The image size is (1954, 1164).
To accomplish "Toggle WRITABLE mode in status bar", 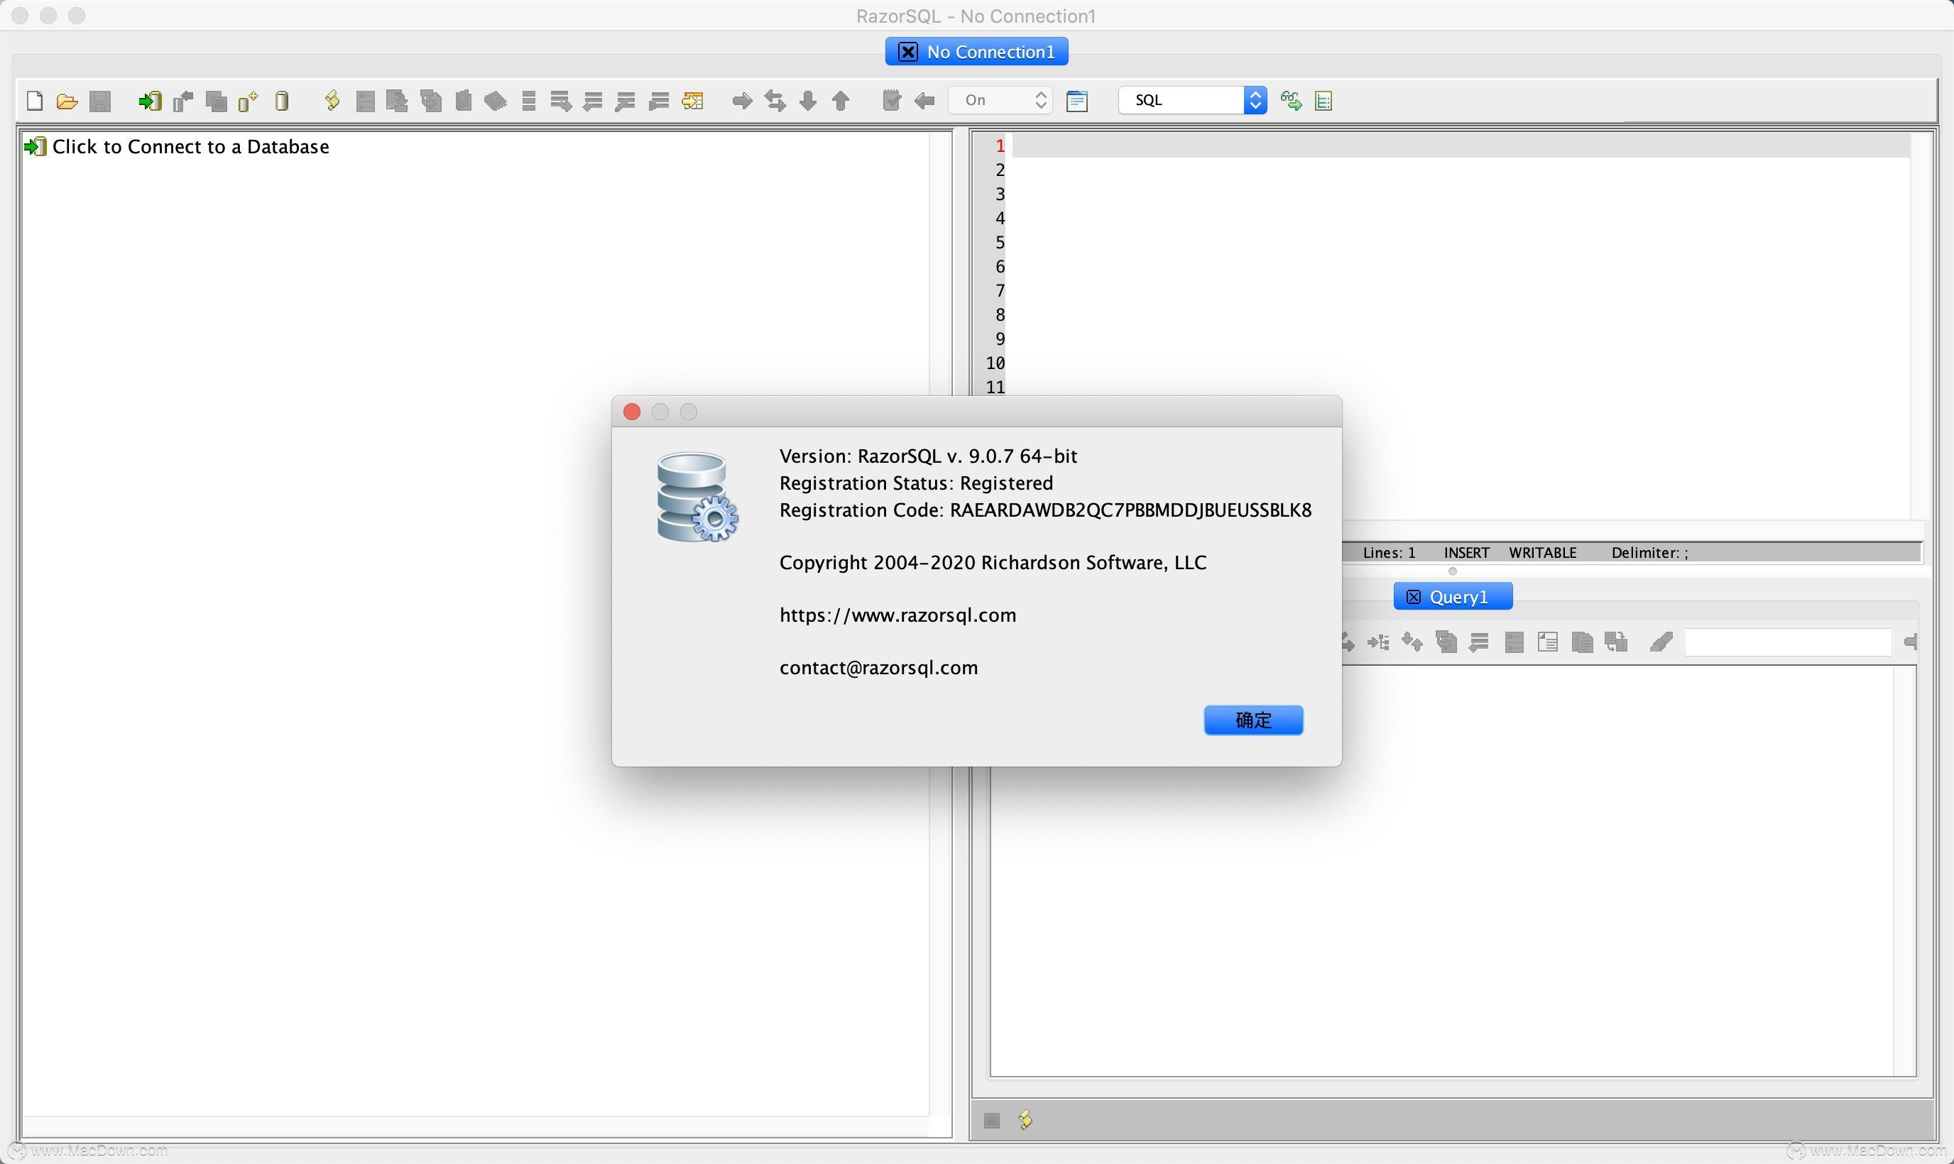I will (1542, 551).
